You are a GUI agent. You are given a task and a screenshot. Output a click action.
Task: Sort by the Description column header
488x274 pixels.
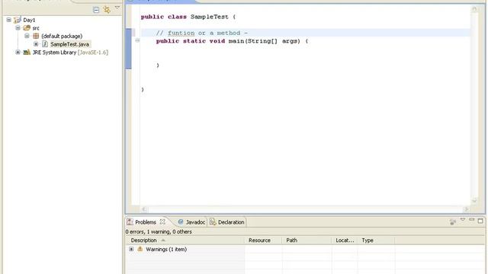185,241
